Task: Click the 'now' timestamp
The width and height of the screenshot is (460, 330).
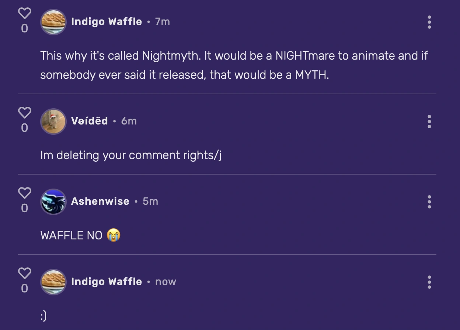Action: pos(165,282)
